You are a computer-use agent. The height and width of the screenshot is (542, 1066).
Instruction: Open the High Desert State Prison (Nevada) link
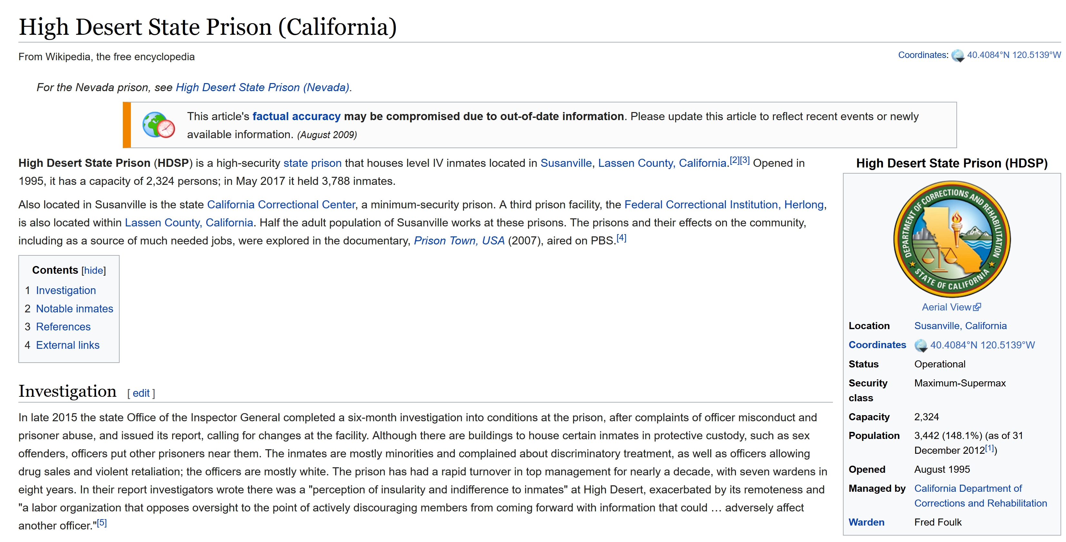263,87
